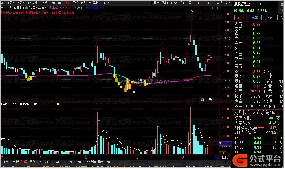Screen dimensions: 285x169
Task: Open the 复权 adjustment menu
Action: point(156,3)
